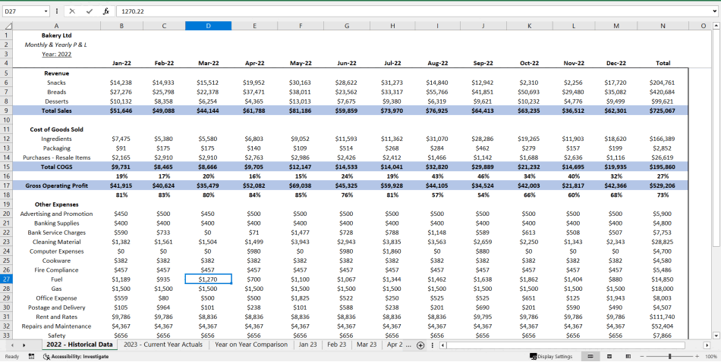Click the zoom in plus button
Image resolution: width=721 pixels, height=362 pixels.
pyautogui.click(x=697, y=357)
